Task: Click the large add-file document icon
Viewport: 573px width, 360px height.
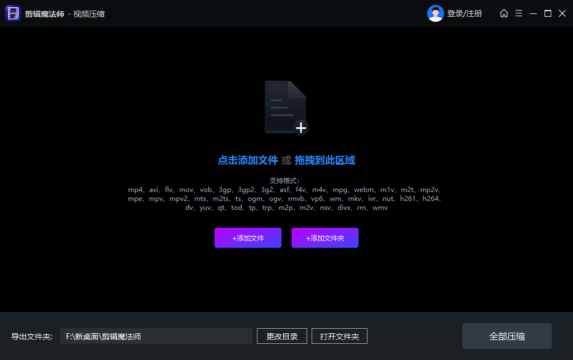Action: tap(286, 108)
